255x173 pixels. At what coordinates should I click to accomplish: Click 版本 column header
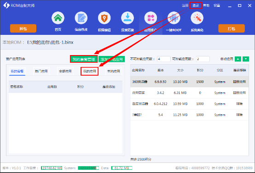click(161, 70)
